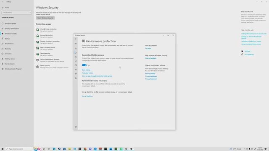The width and height of the screenshot is (269, 151).
Task: Click the Find a setting search box
Action: click(x=17, y=13)
